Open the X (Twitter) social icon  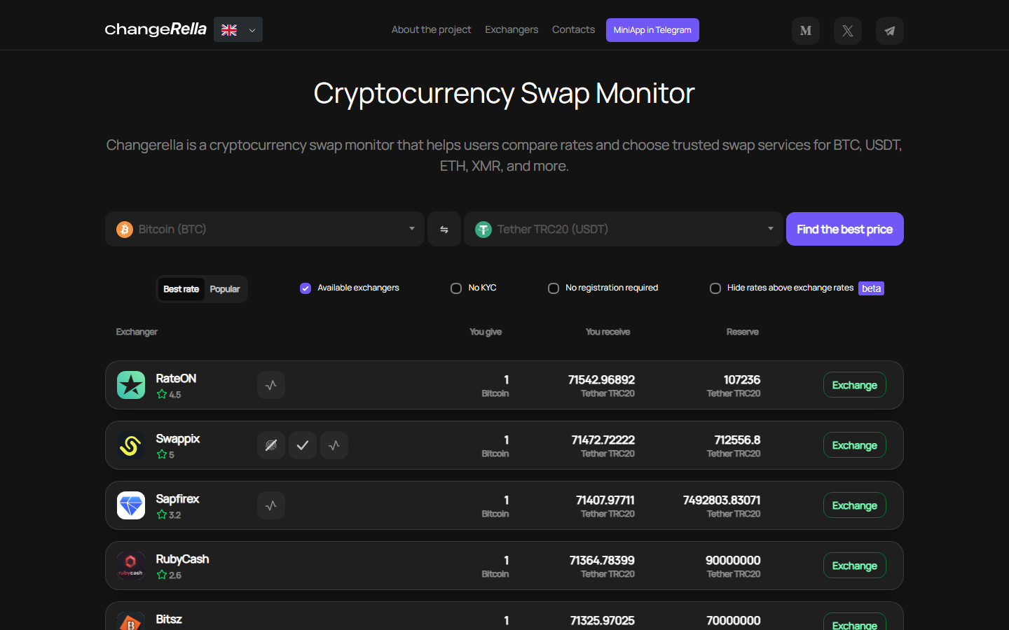click(848, 31)
